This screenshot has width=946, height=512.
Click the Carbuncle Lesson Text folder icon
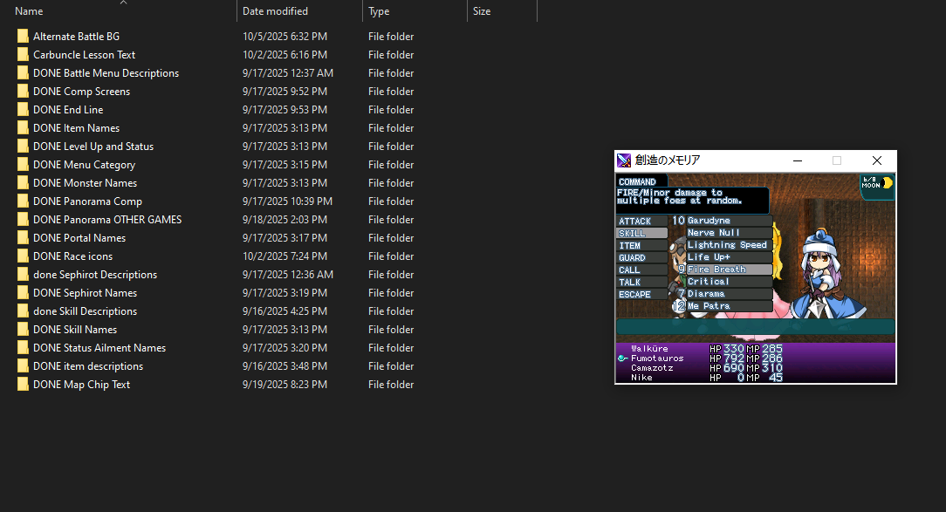23,54
